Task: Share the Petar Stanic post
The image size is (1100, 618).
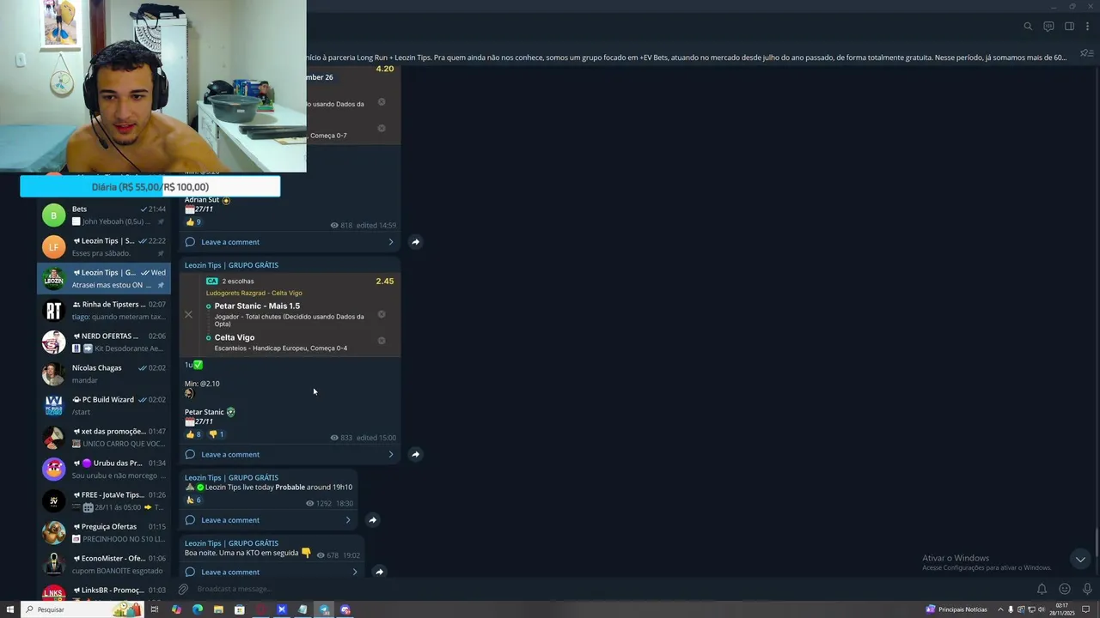Action: (x=415, y=454)
